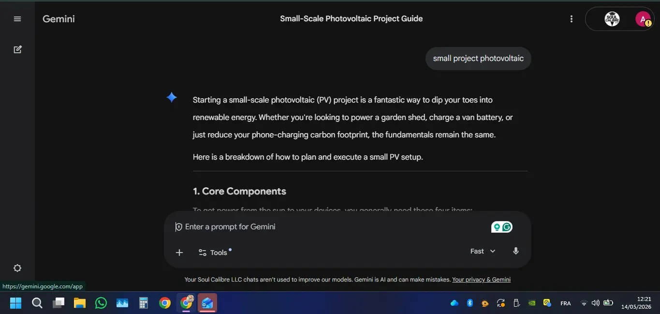Click the yellow checkmark tray icon
660x314 pixels.
coord(547,303)
